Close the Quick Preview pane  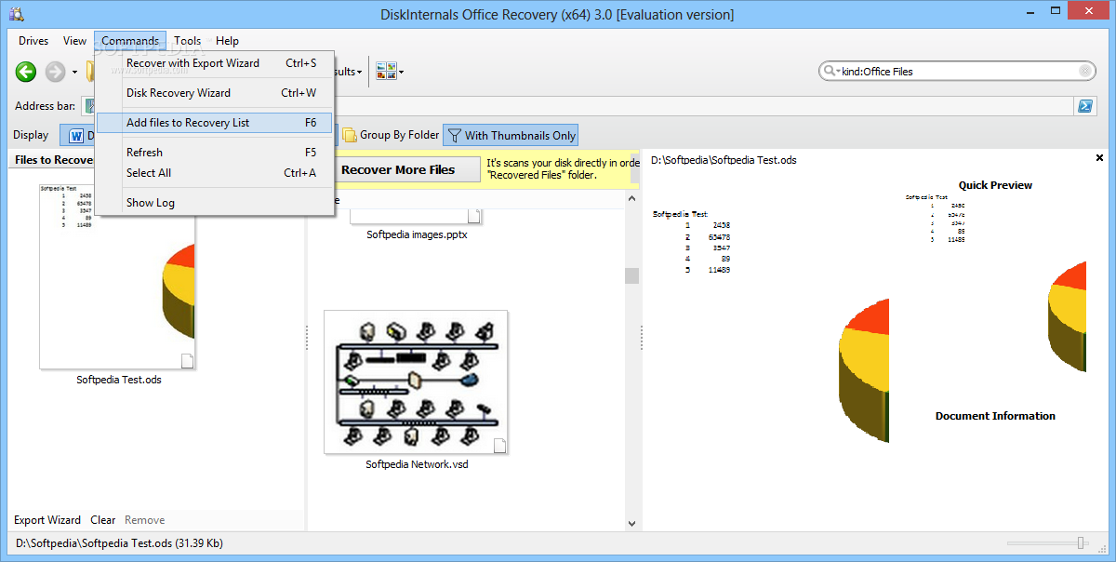(x=1100, y=158)
